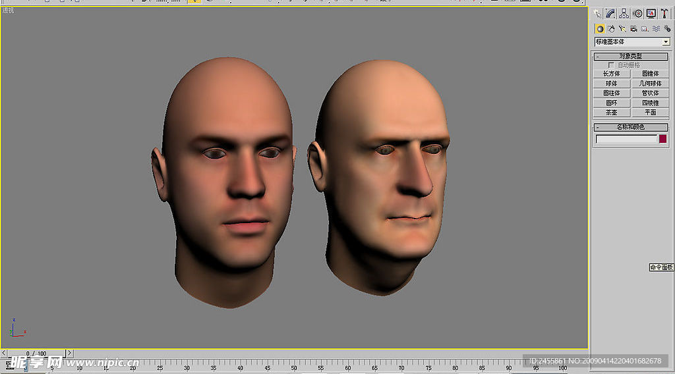Select the Geometry category icon

pyautogui.click(x=600, y=29)
